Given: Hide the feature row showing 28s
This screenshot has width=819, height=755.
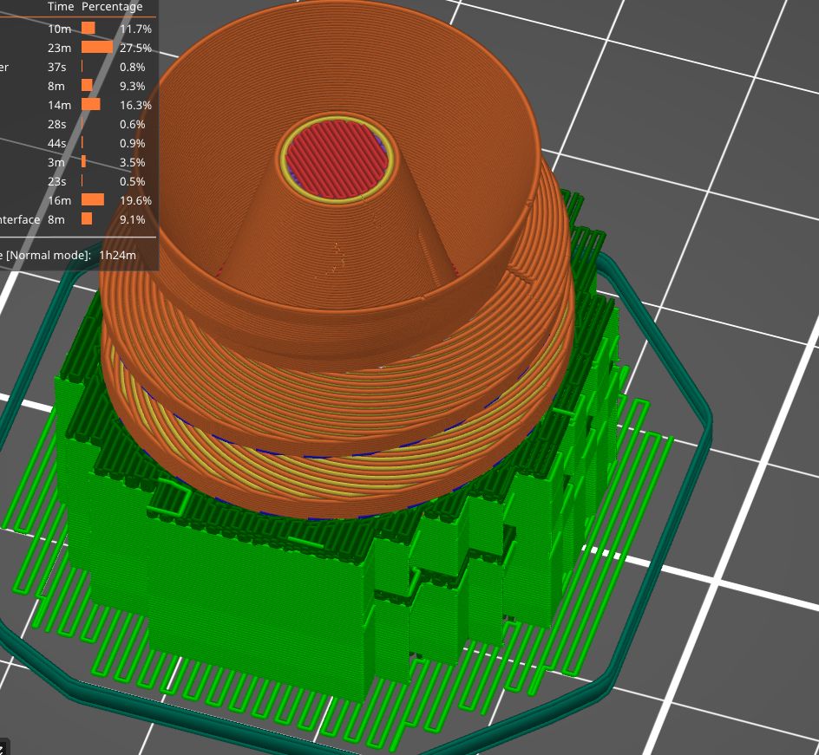Looking at the screenshot, I should [x=78, y=124].
